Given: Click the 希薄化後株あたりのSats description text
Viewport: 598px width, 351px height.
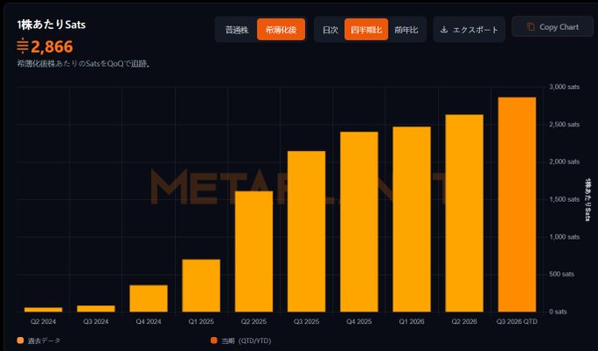Looking at the screenshot, I should pos(84,63).
